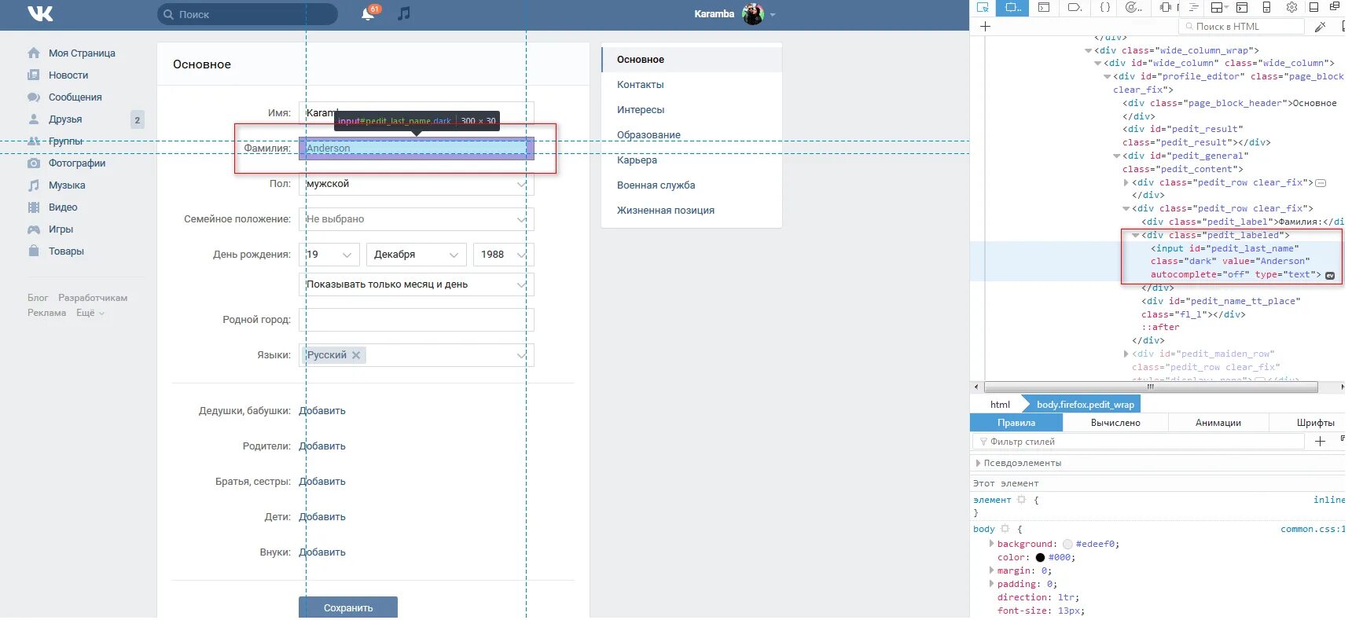The height and width of the screenshot is (620, 1352).
Task: Switch to the Вычислено tab
Action: tap(1115, 423)
